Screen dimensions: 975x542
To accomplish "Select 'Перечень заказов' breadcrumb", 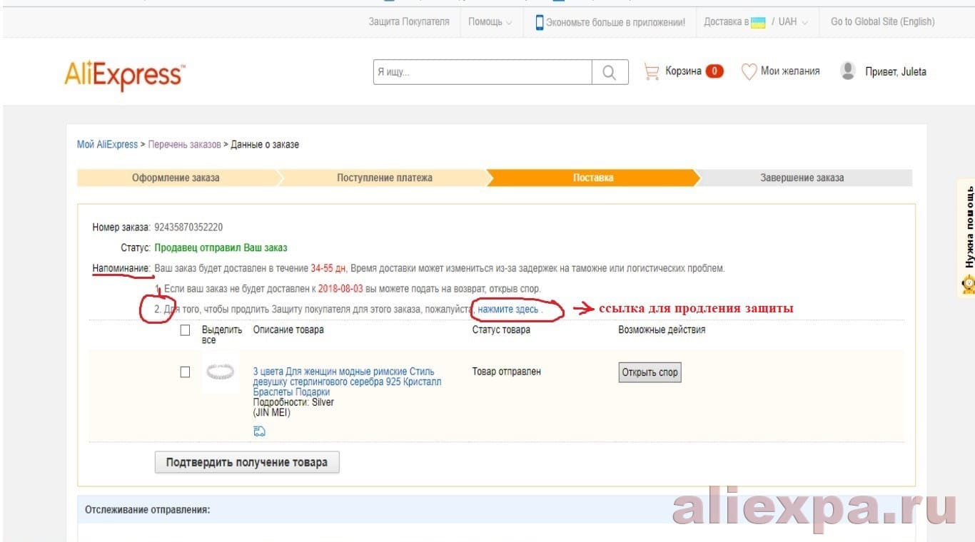I will click(x=184, y=145).
